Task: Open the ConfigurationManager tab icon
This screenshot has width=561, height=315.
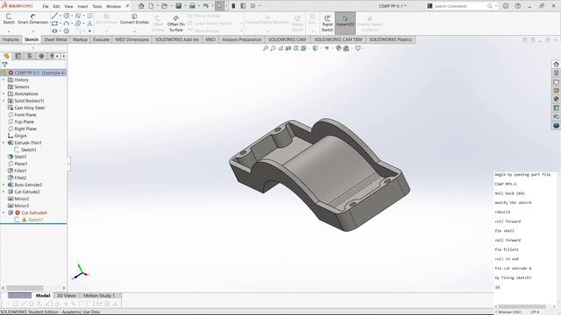Action: coord(30,56)
